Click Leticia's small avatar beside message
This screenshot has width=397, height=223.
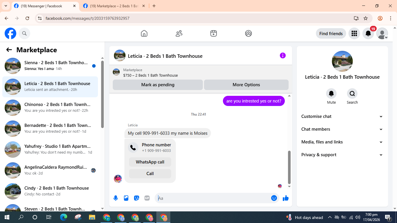(x=118, y=179)
